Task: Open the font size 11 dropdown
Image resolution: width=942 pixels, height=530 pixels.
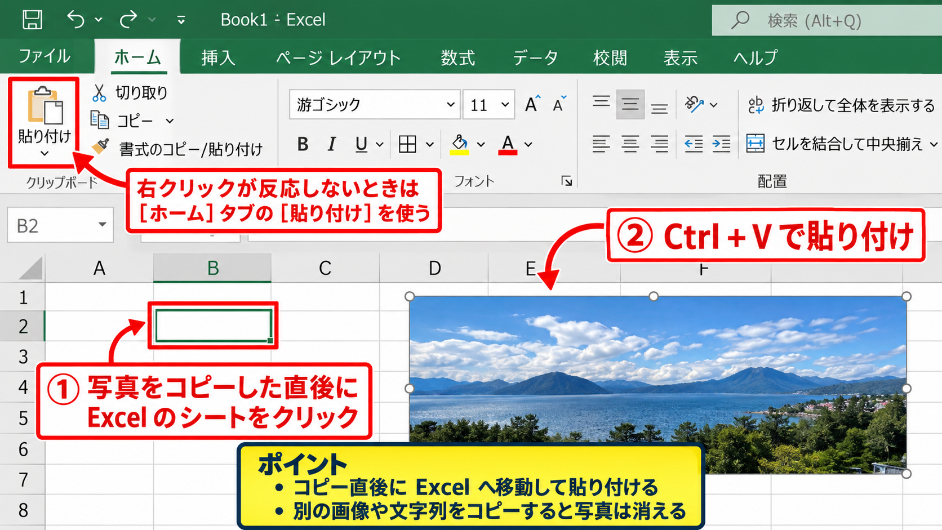Action: (x=505, y=105)
